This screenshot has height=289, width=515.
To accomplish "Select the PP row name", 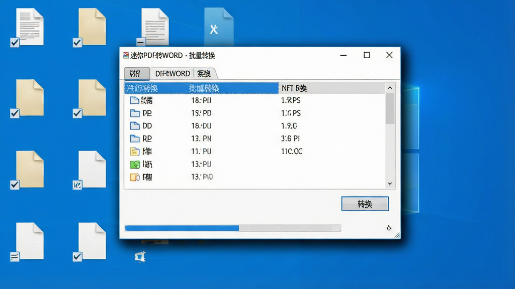I will coord(147,113).
